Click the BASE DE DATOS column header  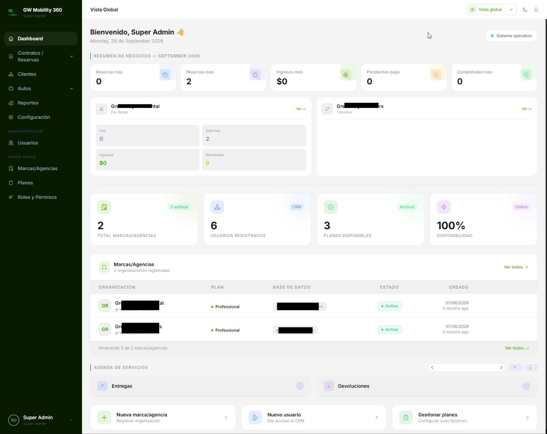(291, 287)
